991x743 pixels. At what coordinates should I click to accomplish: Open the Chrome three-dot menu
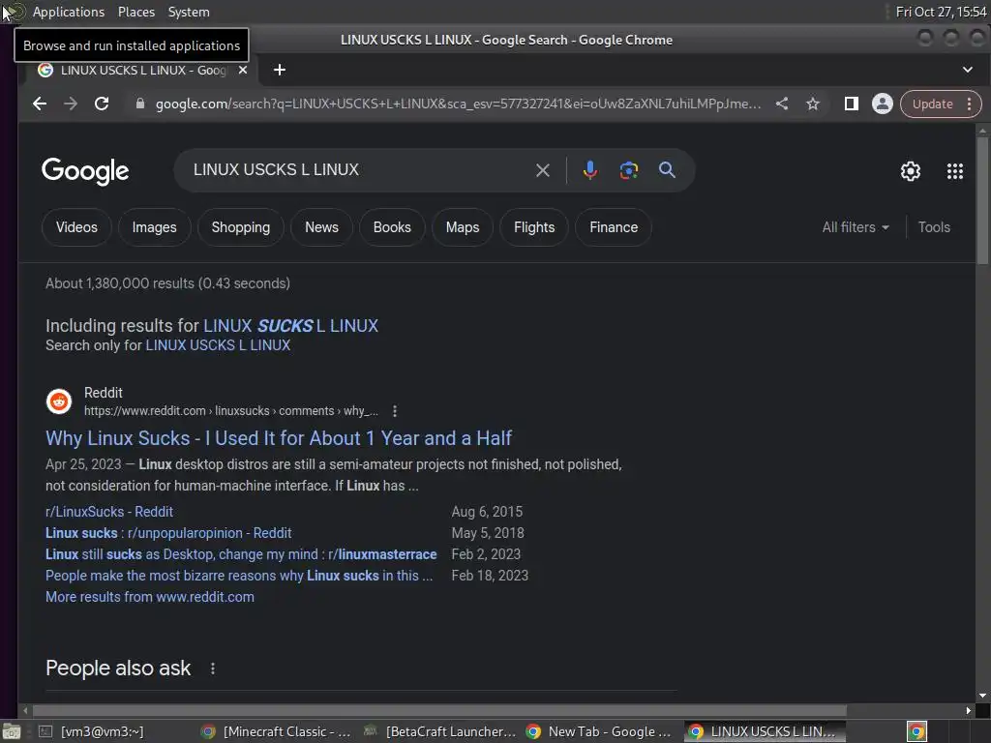pos(969,104)
